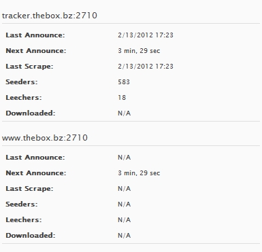Click second tracker's Seeders N/A value
This screenshot has width=262, height=252.
point(124,204)
